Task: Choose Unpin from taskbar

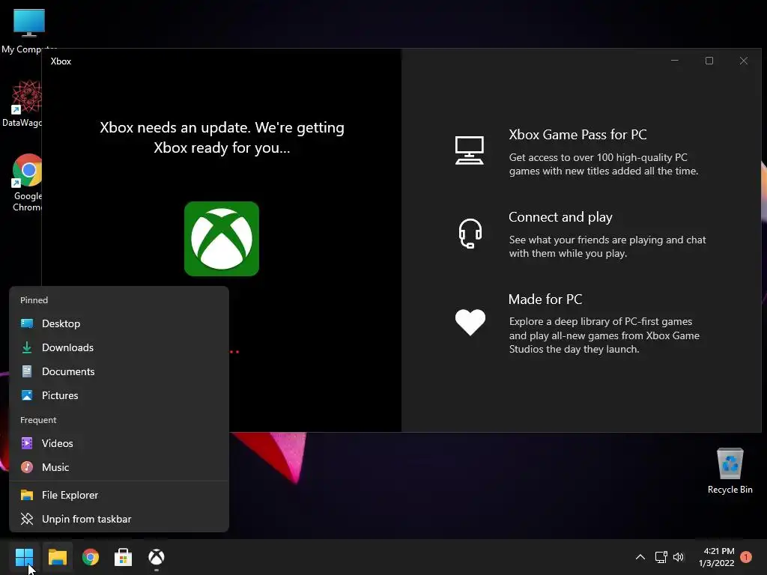Action: coord(119,520)
